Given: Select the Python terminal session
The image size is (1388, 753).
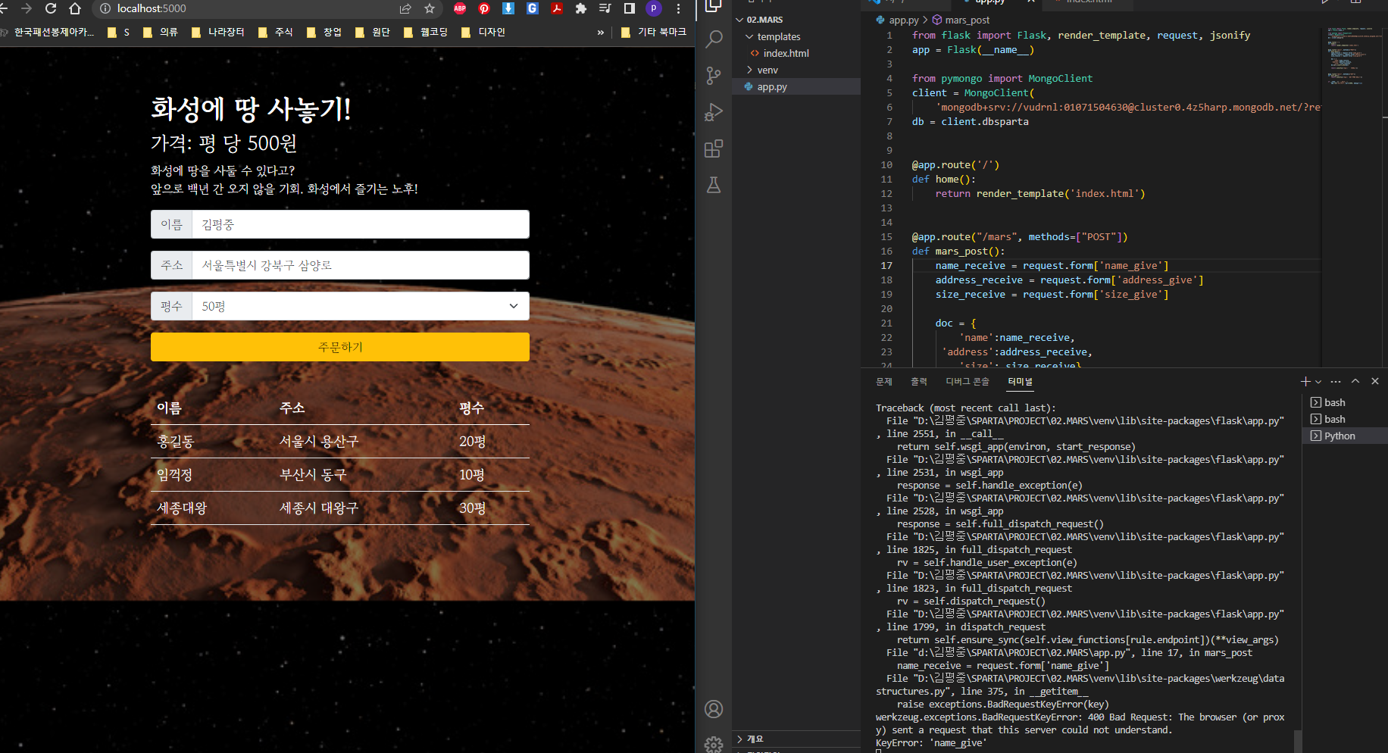Looking at the screenshot, I should click(1345, 436).
